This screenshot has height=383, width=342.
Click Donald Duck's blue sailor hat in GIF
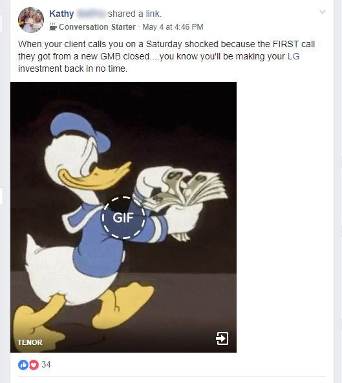click(80, 130)
